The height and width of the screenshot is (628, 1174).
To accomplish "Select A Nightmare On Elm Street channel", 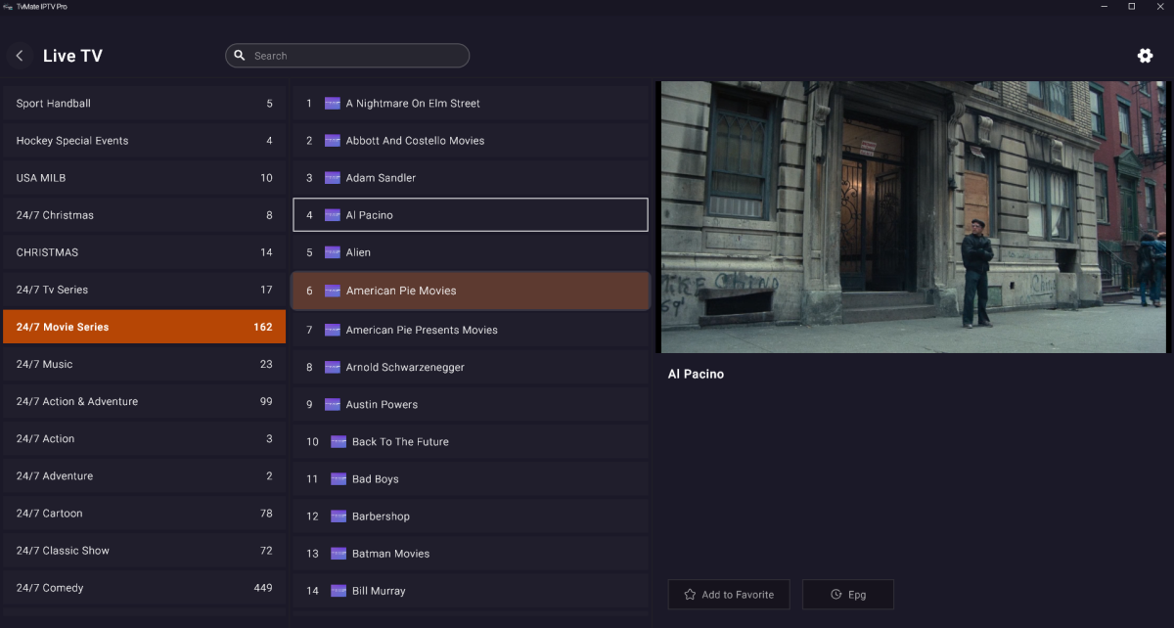I will (x=471, y=104).
